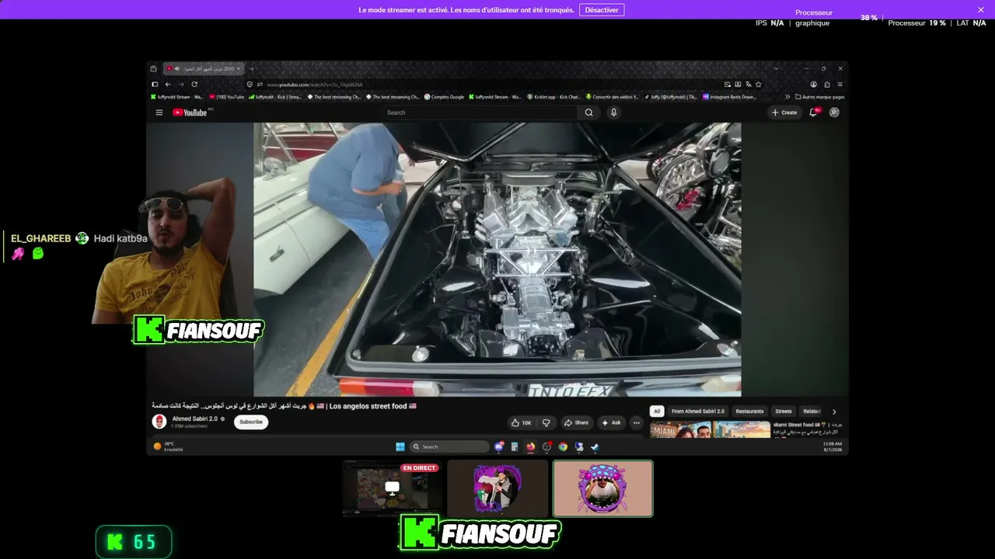Click the Windows taskbar Search box
The height and width of the screenshot is (559, 995).
coord(449,446)
